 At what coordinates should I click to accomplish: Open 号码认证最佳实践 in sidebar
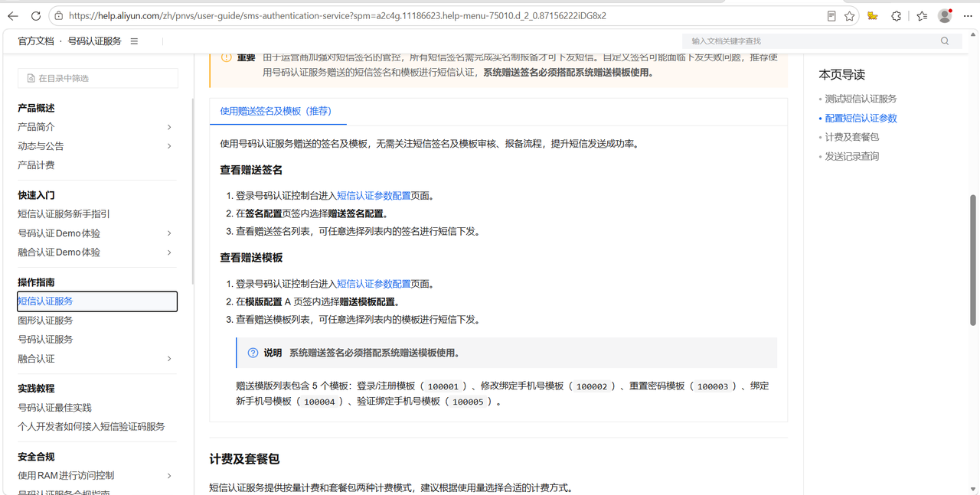54,408
